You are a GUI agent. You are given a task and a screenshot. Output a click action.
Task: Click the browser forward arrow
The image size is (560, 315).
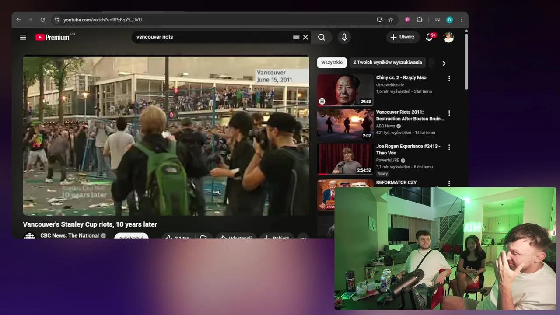point(30,20)
